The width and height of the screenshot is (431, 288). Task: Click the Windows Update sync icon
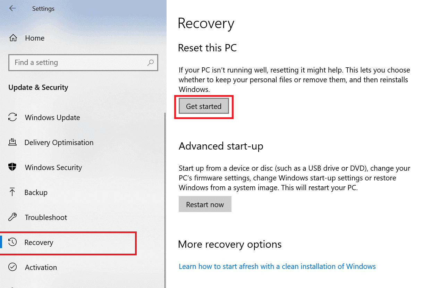click(x=12, y=117)
